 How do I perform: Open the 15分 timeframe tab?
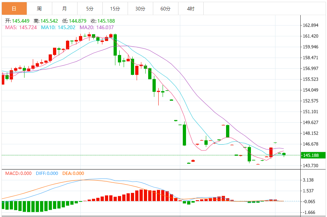[x=115, y=9]
